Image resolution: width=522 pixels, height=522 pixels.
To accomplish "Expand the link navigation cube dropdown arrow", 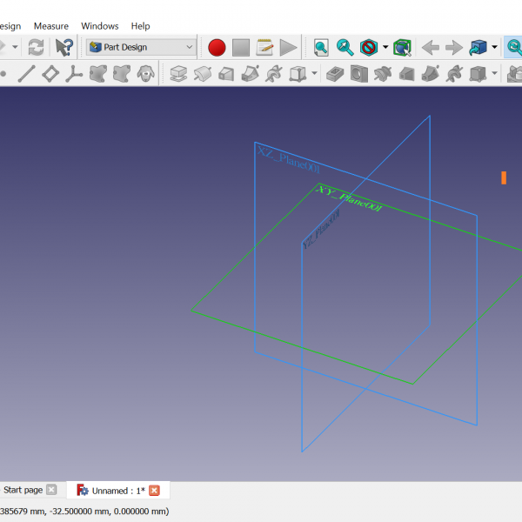I will pos(494,47).
